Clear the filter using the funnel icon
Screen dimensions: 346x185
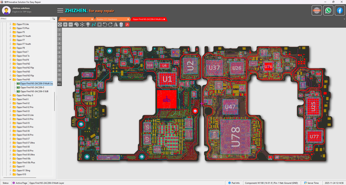(54, 19)
